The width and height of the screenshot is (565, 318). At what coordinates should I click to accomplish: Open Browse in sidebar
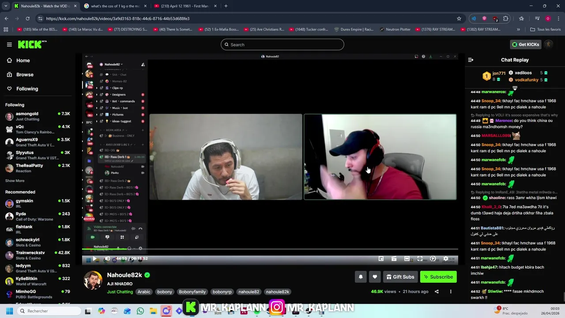point(25,75)
